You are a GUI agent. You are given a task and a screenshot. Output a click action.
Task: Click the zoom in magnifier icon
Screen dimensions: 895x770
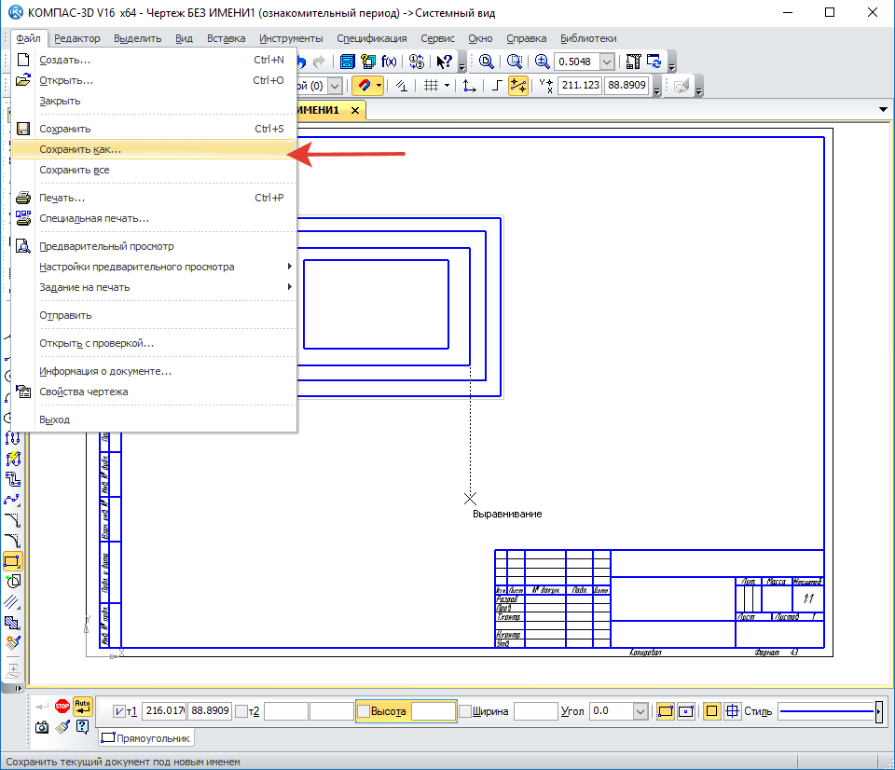click(542, 62)
